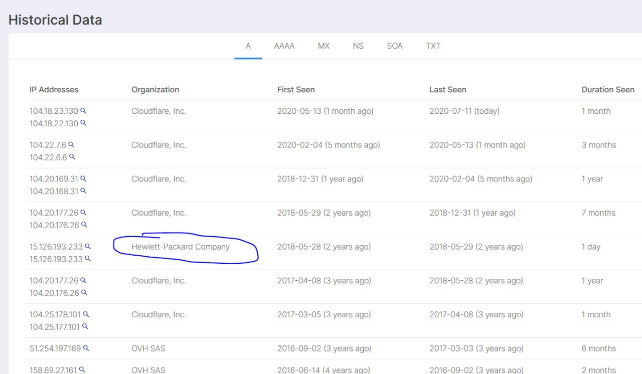Switch to the A records tab

pos(248,46)
